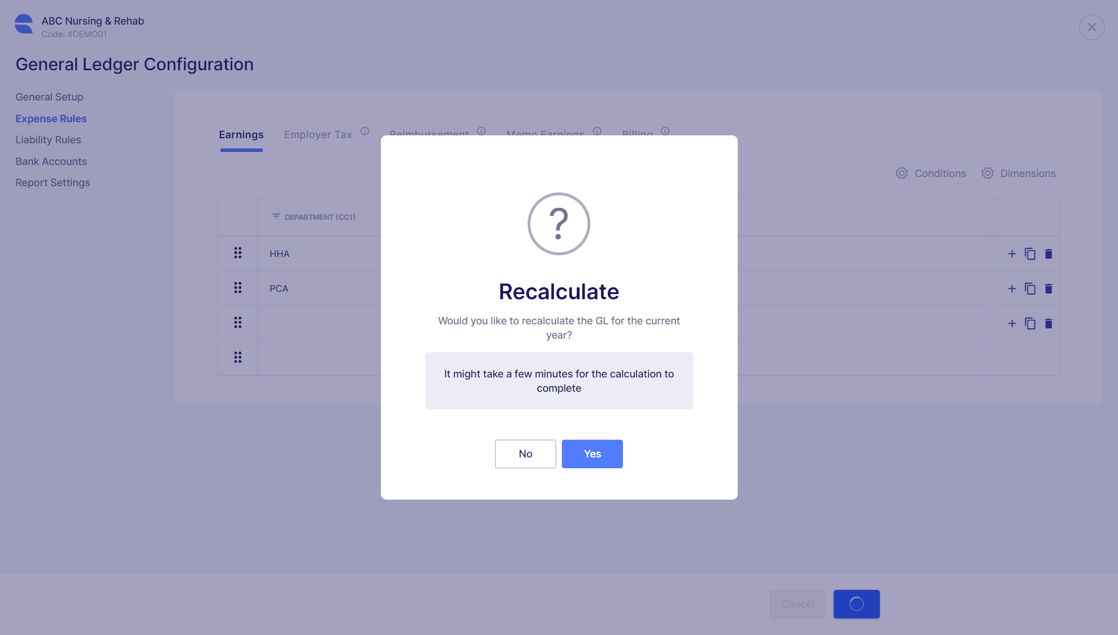This screenshot has width=1118, height=635.
Task: Click drag handle beside PCA row
Action: pyautogui.click(x=238, y=288)
